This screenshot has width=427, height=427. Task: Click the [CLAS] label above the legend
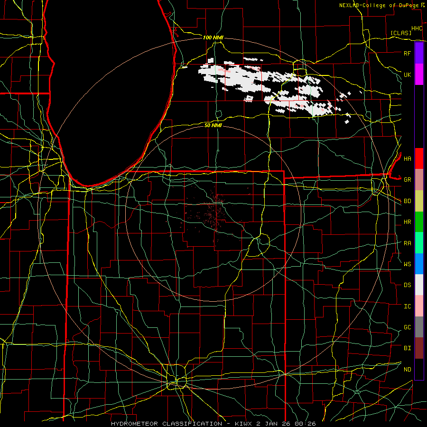[x=401, y=33]
